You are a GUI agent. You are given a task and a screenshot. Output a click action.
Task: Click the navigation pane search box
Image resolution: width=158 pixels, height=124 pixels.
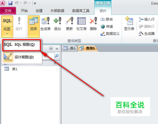pos(48,56)
